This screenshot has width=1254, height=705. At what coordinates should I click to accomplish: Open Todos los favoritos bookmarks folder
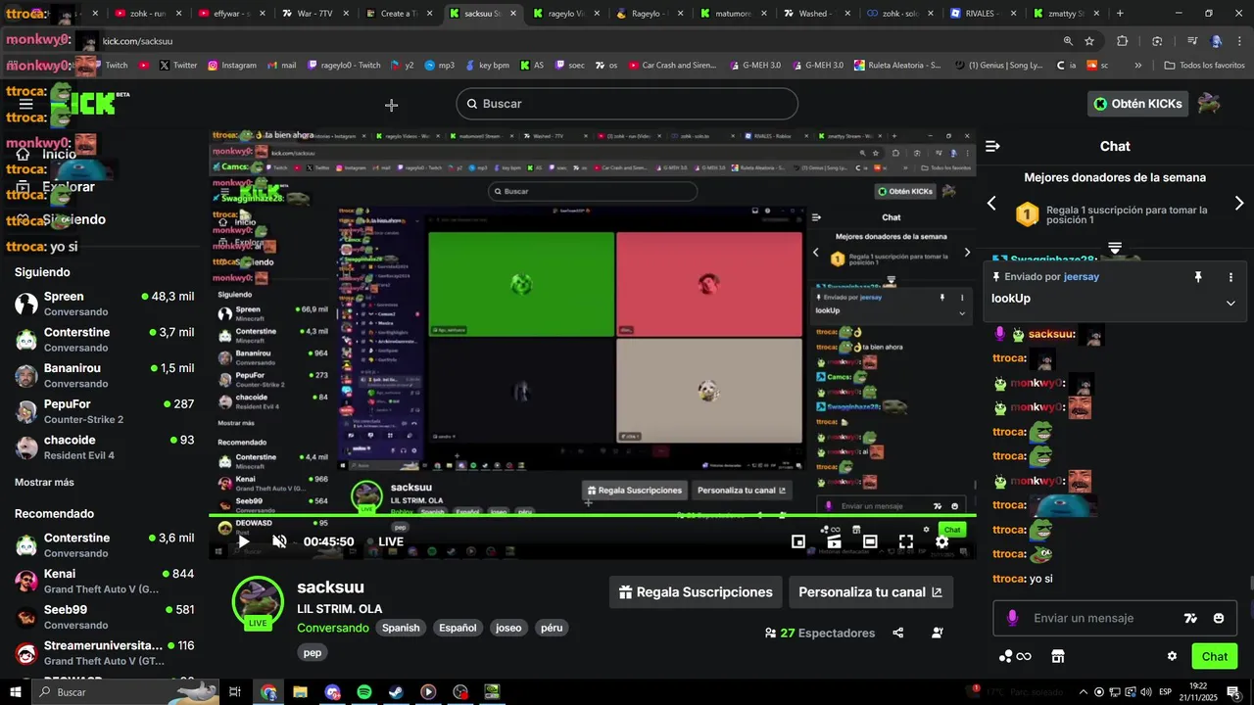(1205, 66)
